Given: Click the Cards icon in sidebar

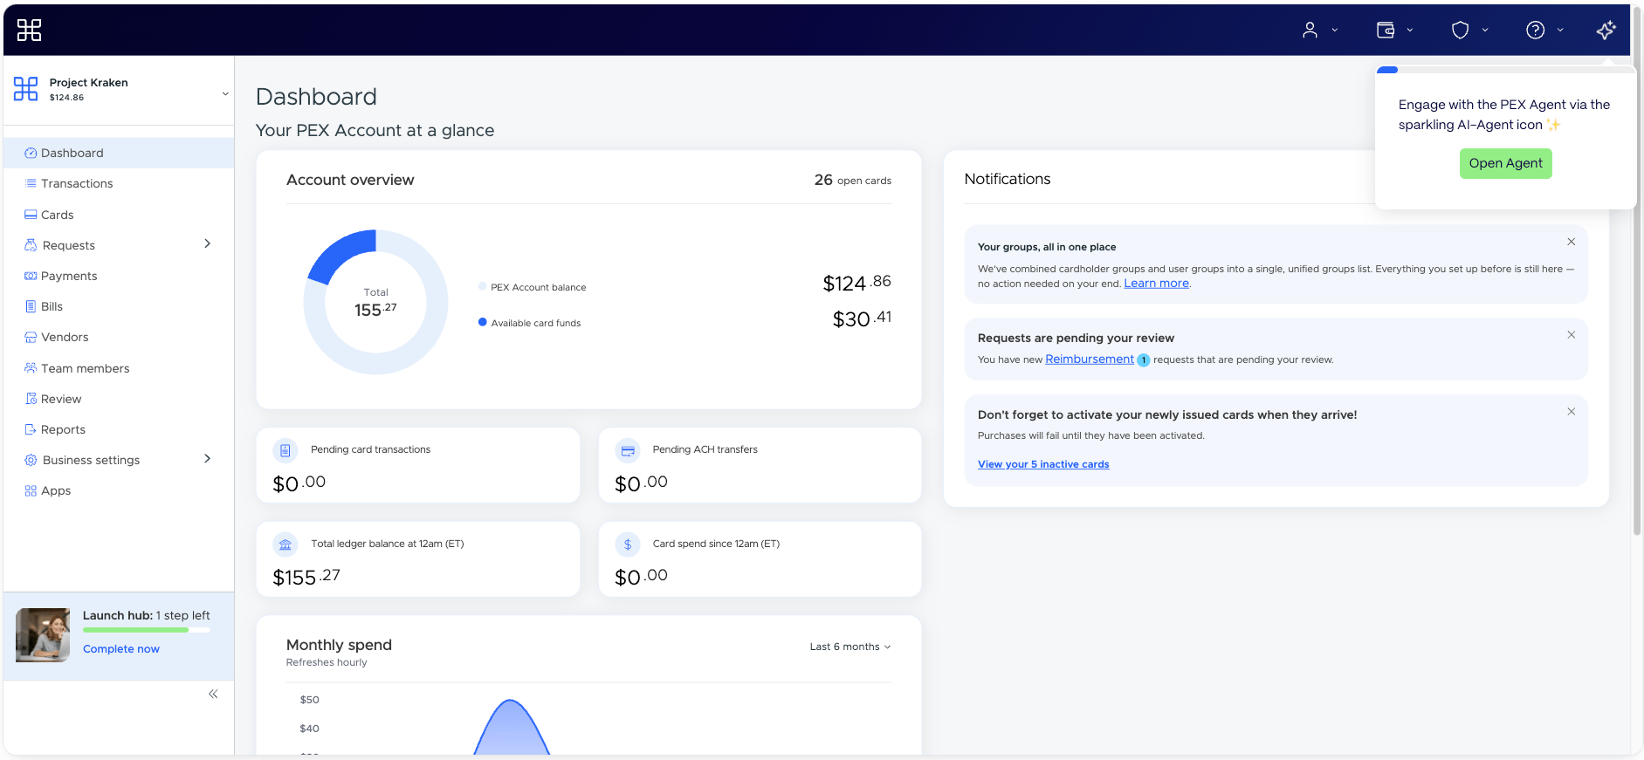Looking at the screenshot, I should point(31,215).
